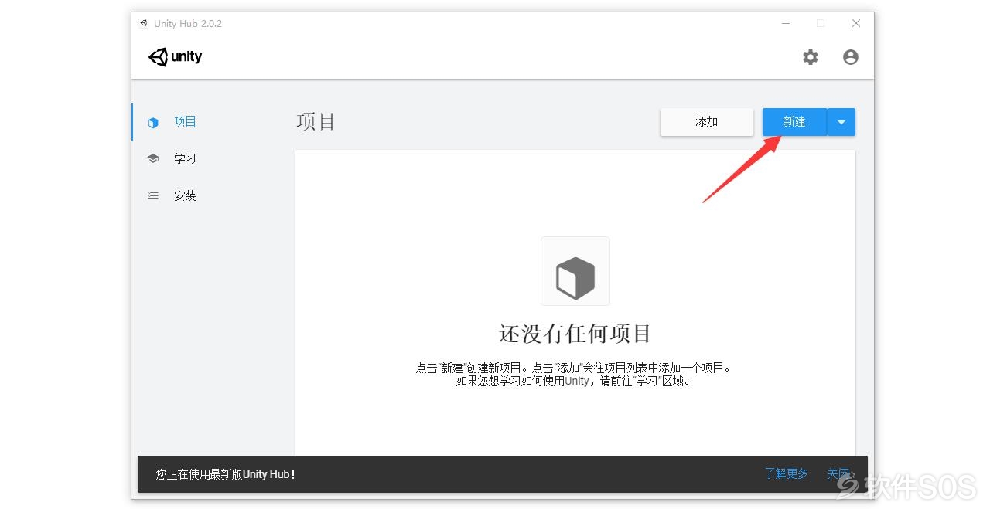This screenshot has width=990, height=509.
Task: Click the Unity Hub title bar icon
Action: (144, 23)
